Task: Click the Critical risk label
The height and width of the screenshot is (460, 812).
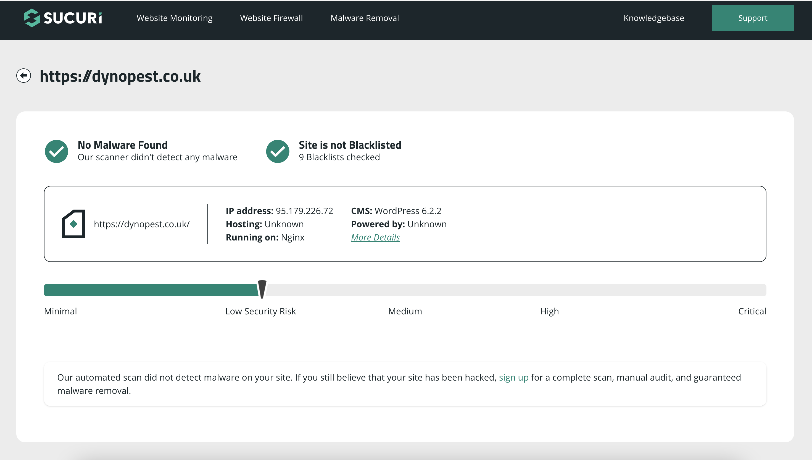Action: [752, 311]
